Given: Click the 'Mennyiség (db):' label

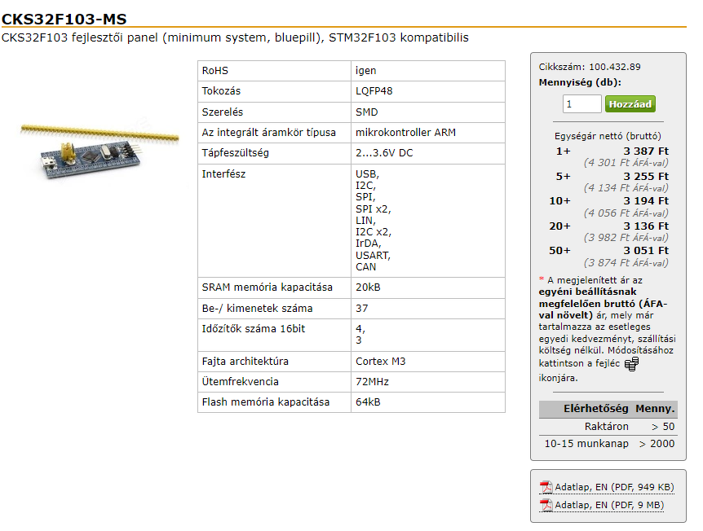Looking at the screenshot, I should pos(580,82).
